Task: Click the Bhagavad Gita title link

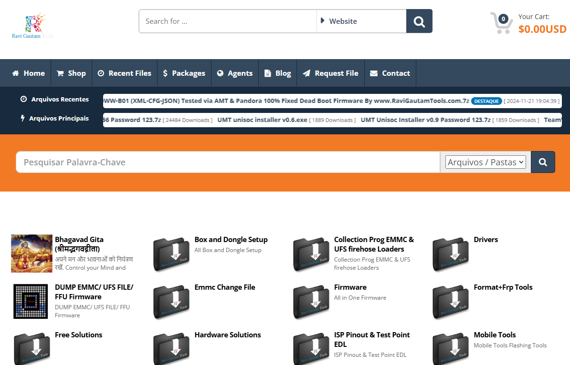Action: pos(79,244)
